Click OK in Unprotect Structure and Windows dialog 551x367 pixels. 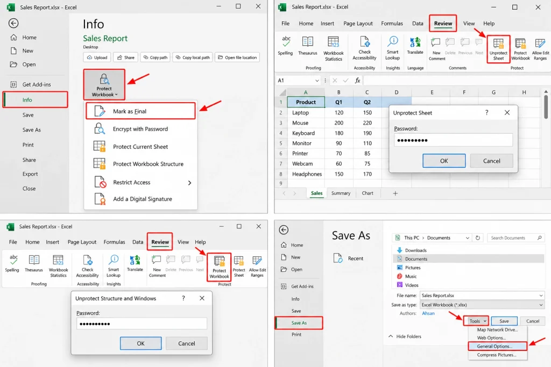click(140, 343)
